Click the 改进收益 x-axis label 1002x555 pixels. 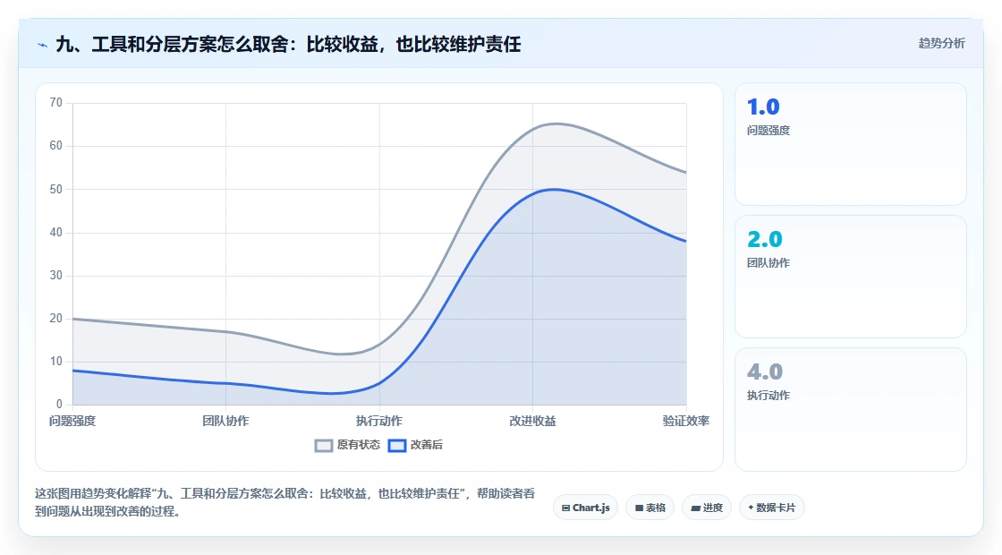point(532,421)
